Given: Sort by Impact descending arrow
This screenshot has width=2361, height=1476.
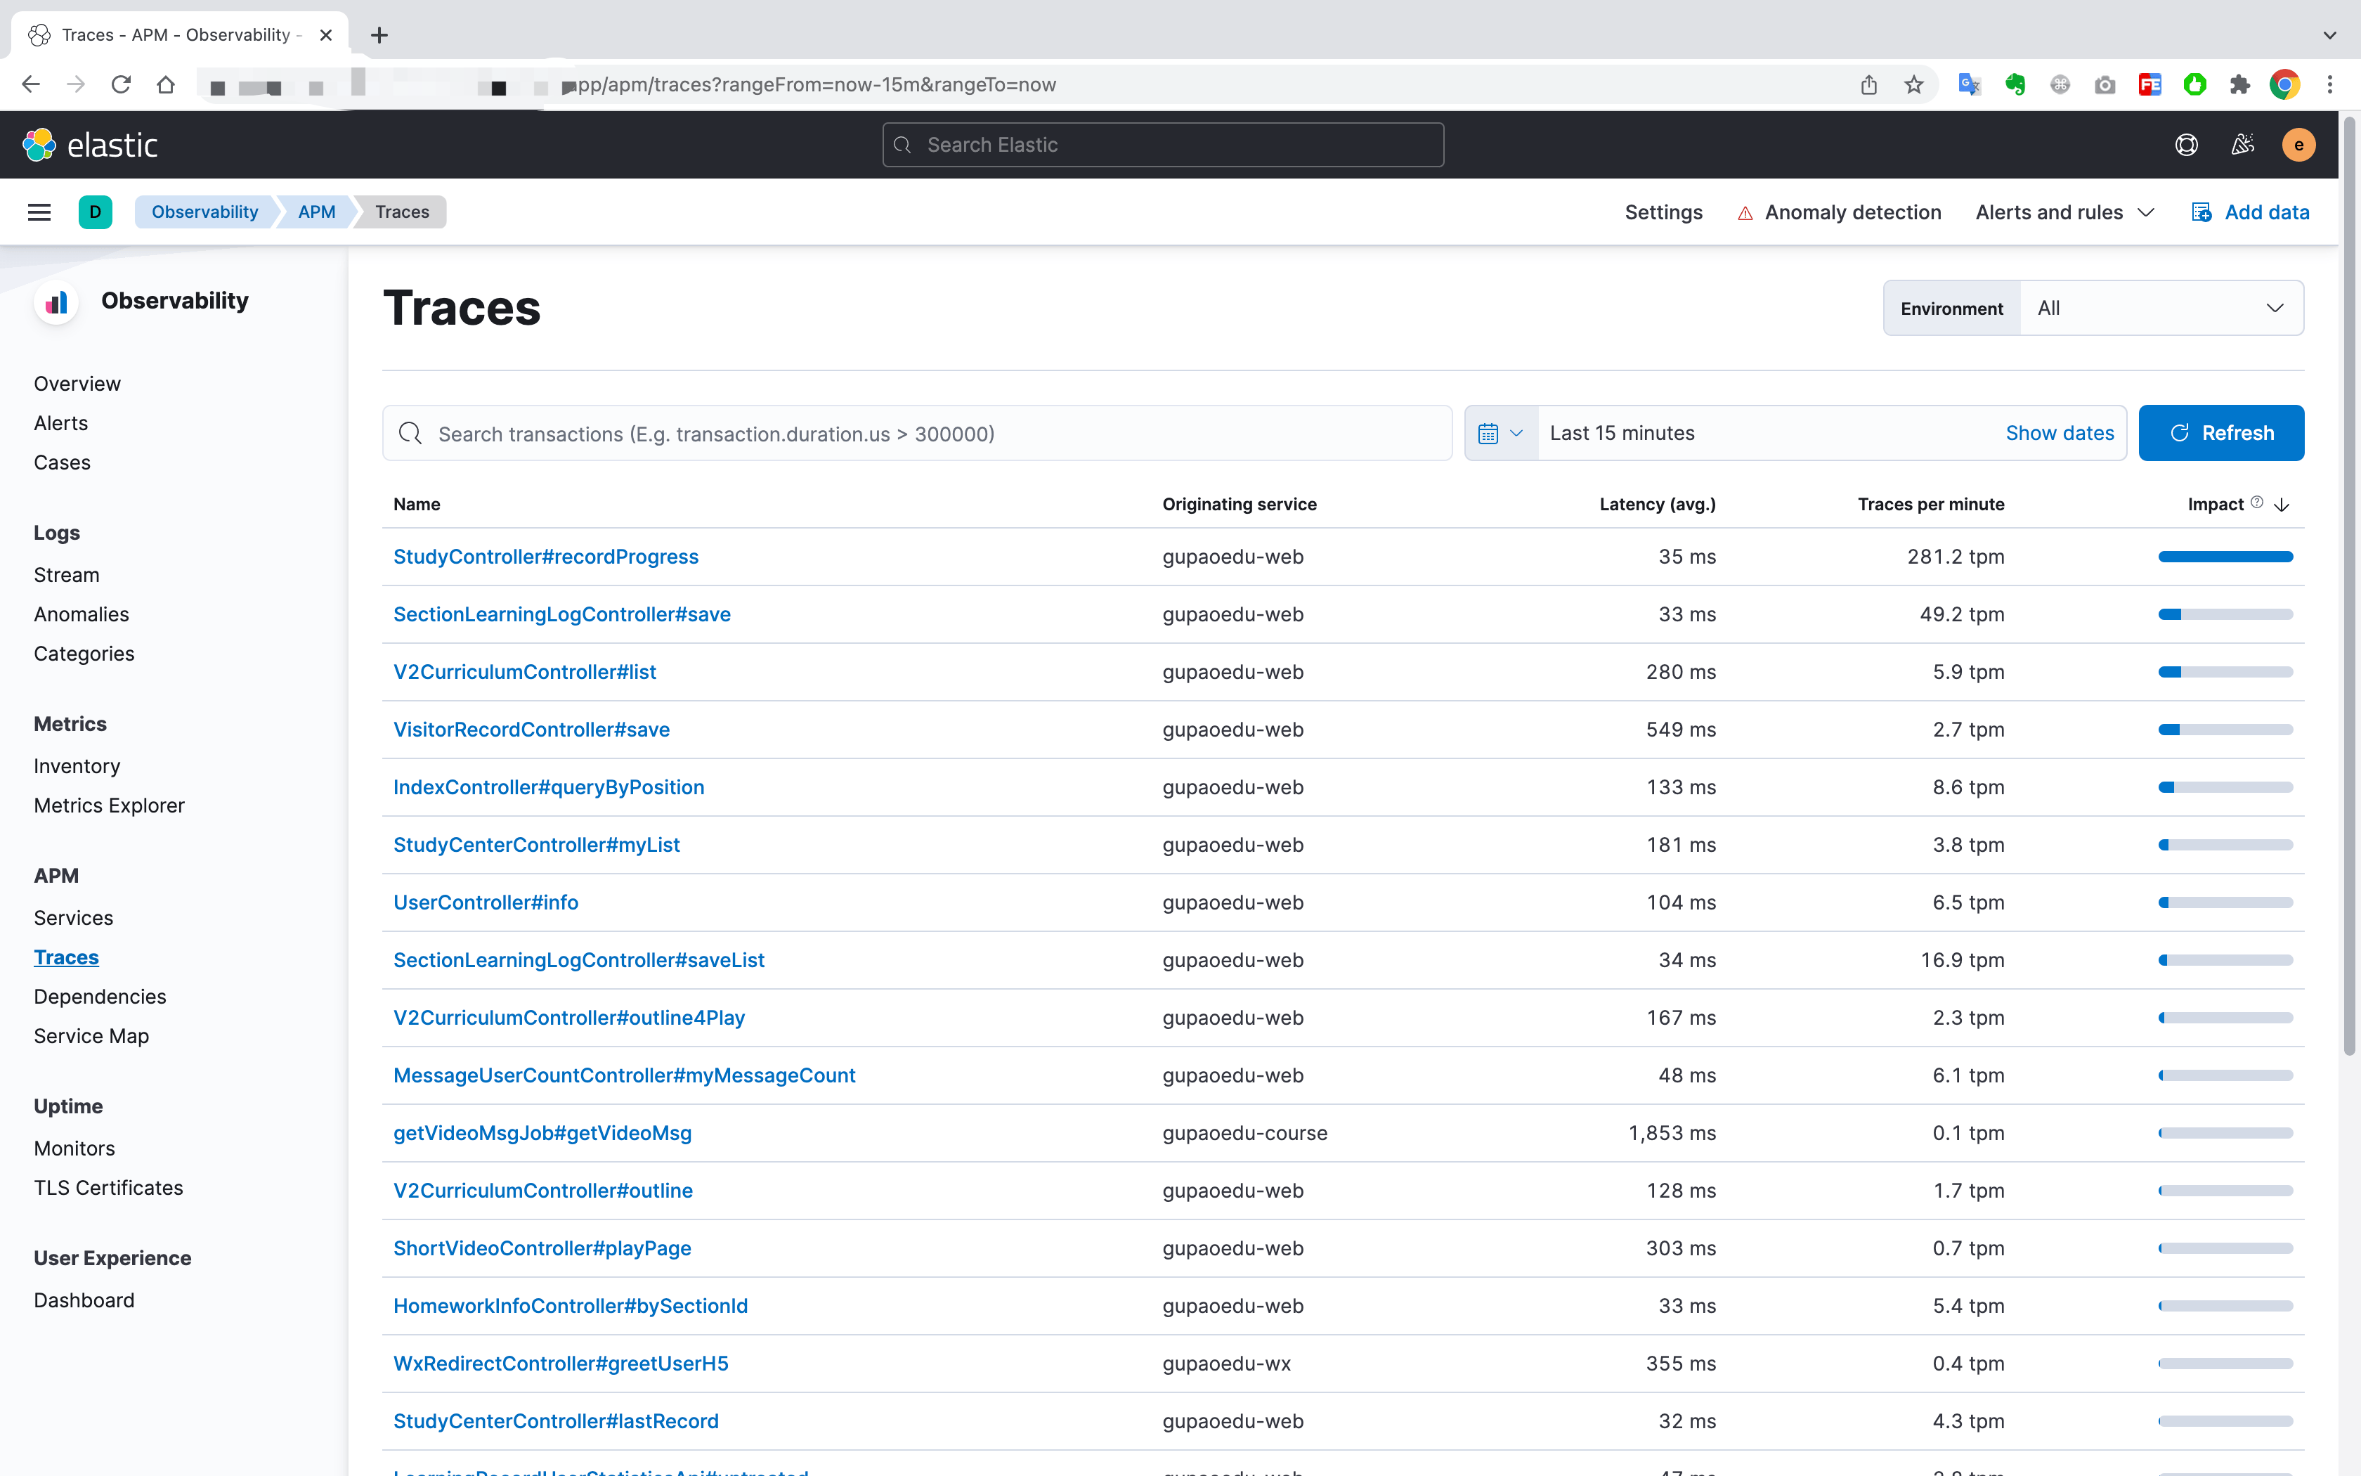Looking at the screenshot, I should [x=2281, y=505].
